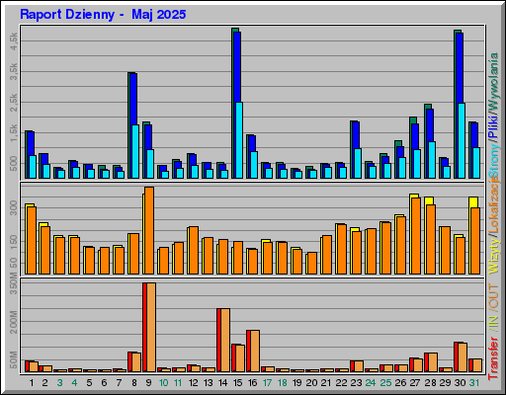Click the "OUT" legend text
This screenshot has width=506, height=395.
tap(493, 296)
